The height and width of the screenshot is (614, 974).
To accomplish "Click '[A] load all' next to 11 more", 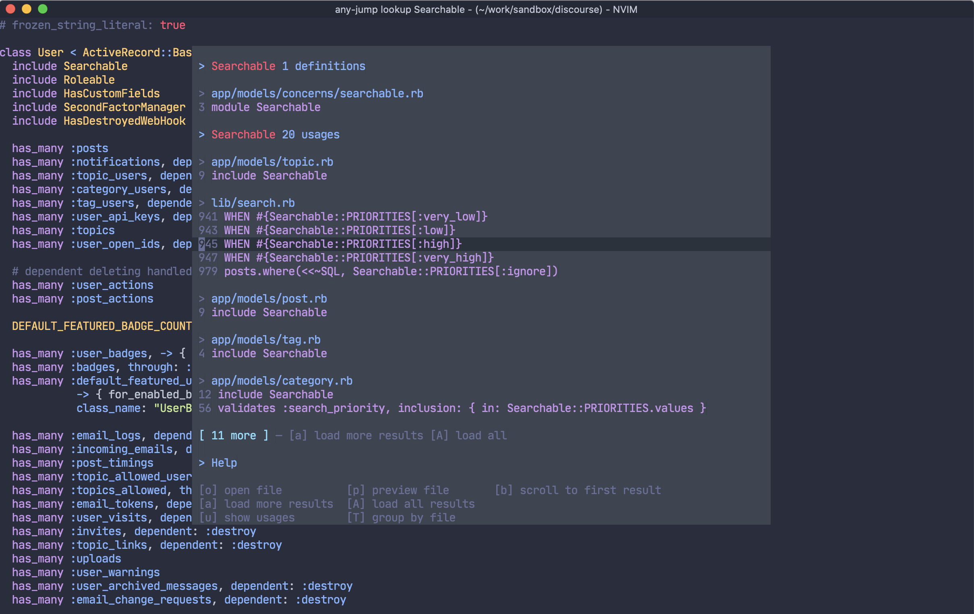I will (x=468, y=436).
